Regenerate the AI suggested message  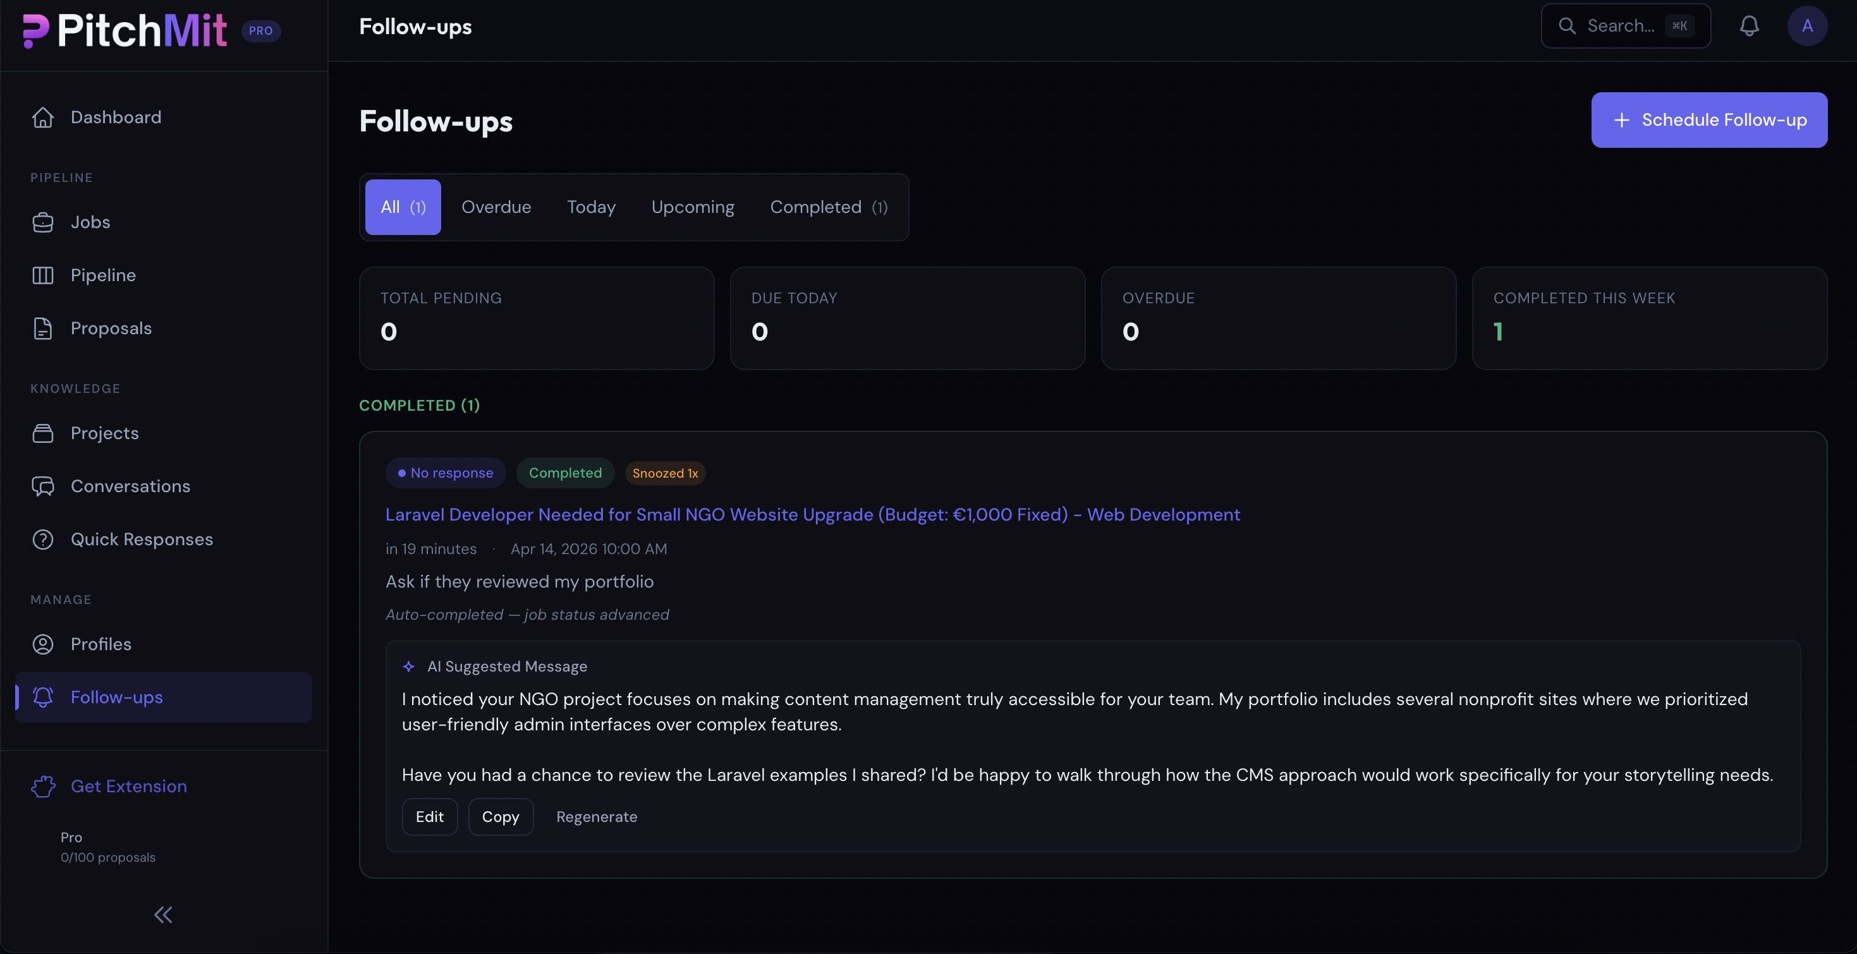596,817
